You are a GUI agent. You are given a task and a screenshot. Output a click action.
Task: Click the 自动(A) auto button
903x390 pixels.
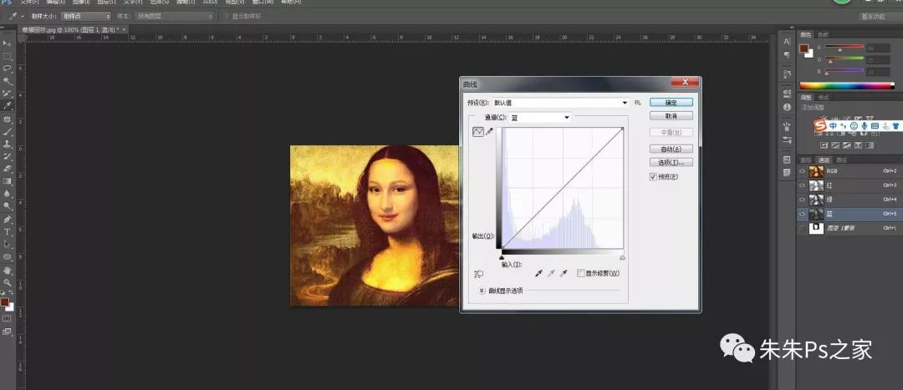click(671, 149)
